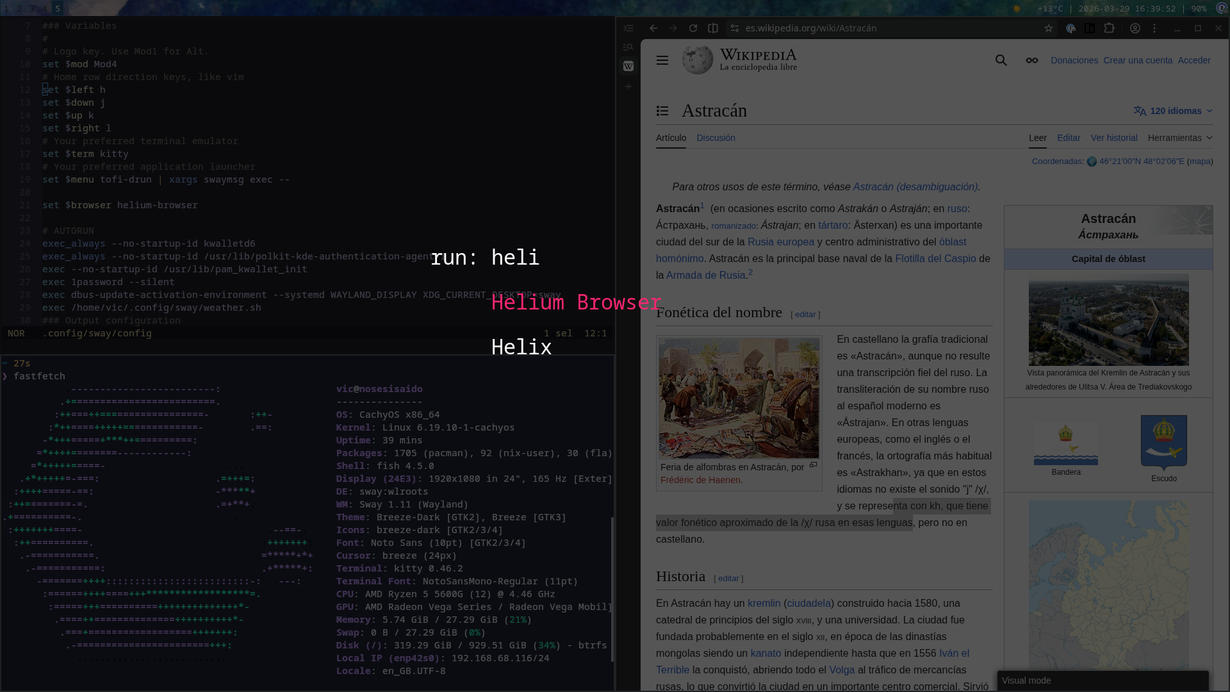Open the Ver historial tab
Image resolution: width=1230 pixels, height=692 pixels.
click(1113, 138)
